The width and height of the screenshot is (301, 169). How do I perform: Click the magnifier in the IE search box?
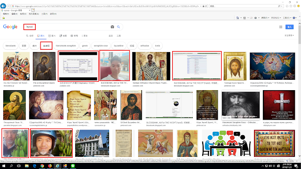(279, 6)
